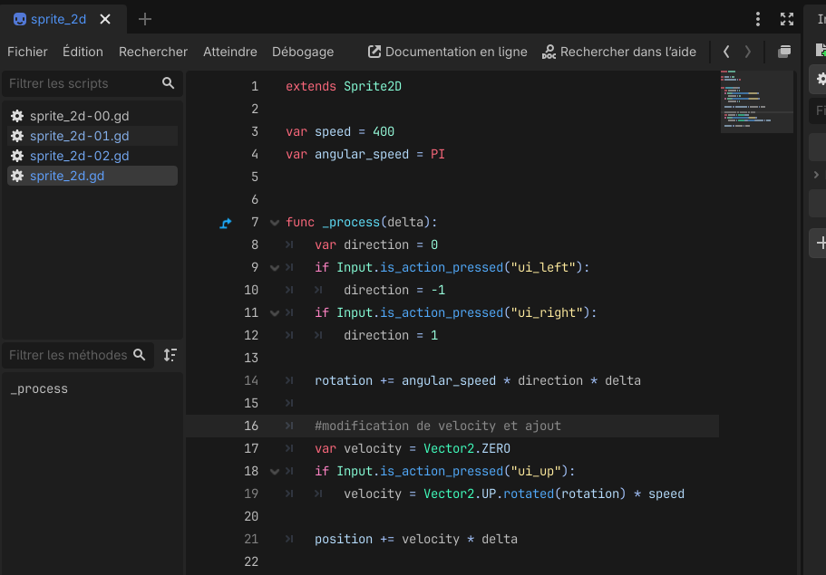
Task: Open Documentation en ligne
Action: point(448,52)
